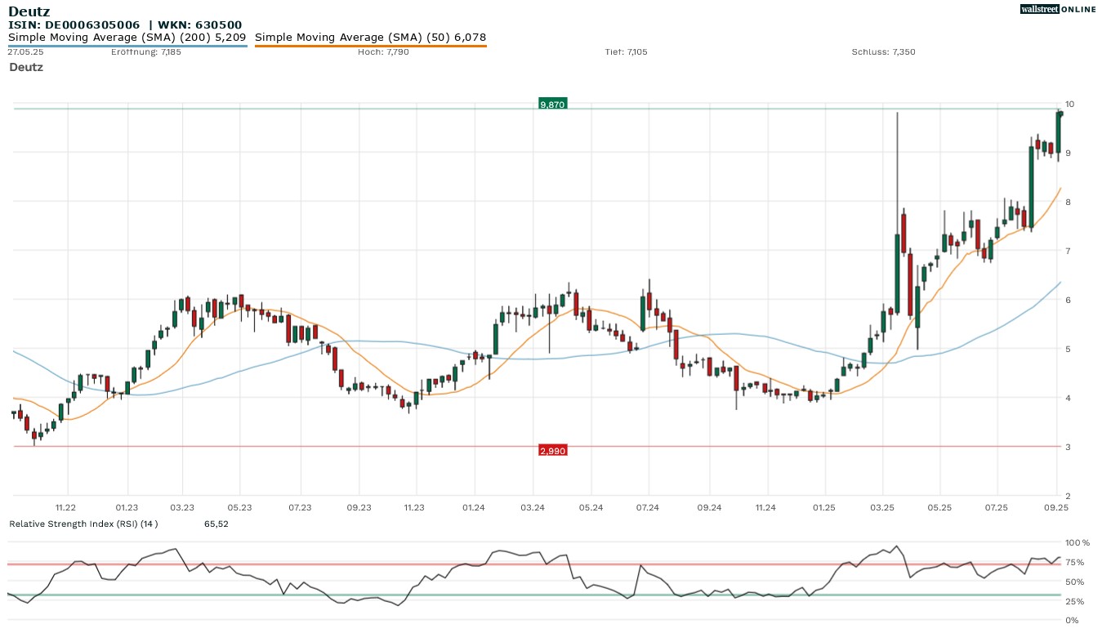Click the wallstreet ONLINE logo
The width and height of the screenshot is (1102, 642).
click(1058, 9)
